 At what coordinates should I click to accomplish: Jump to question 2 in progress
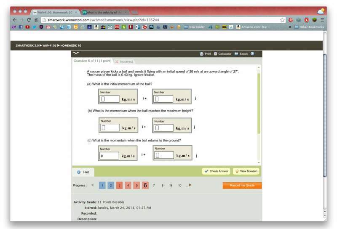click(x=111, y=185)
